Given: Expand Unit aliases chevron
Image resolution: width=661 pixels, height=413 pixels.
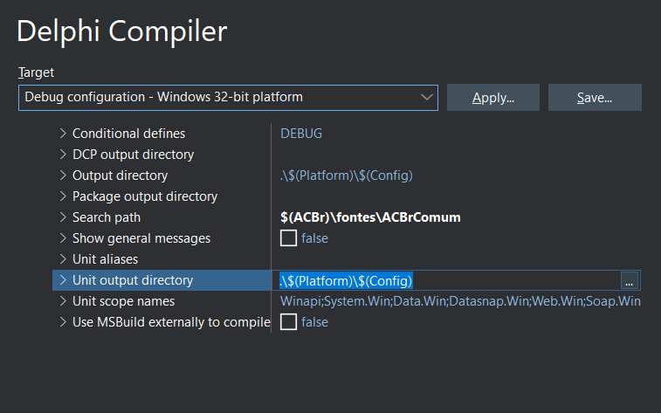Looking at the screenshot, I should (63, 259).
